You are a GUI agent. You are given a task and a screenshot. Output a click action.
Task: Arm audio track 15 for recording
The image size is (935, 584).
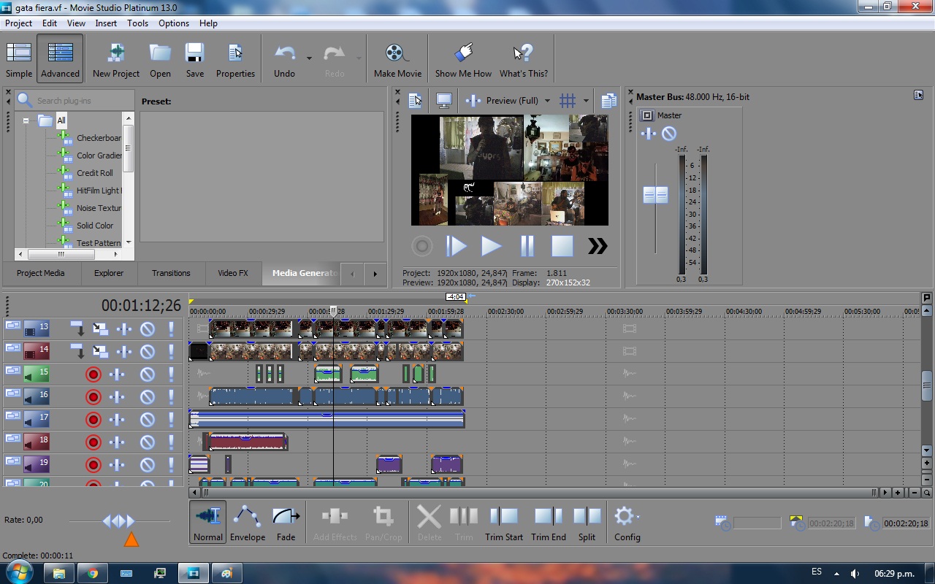tap(93, 374)
